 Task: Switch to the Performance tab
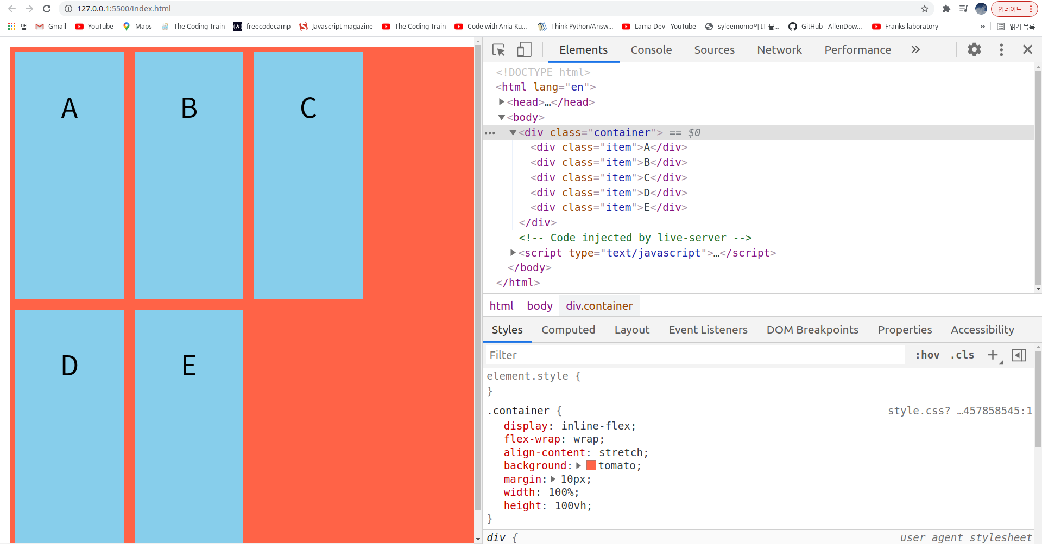[x=857, y=50]
